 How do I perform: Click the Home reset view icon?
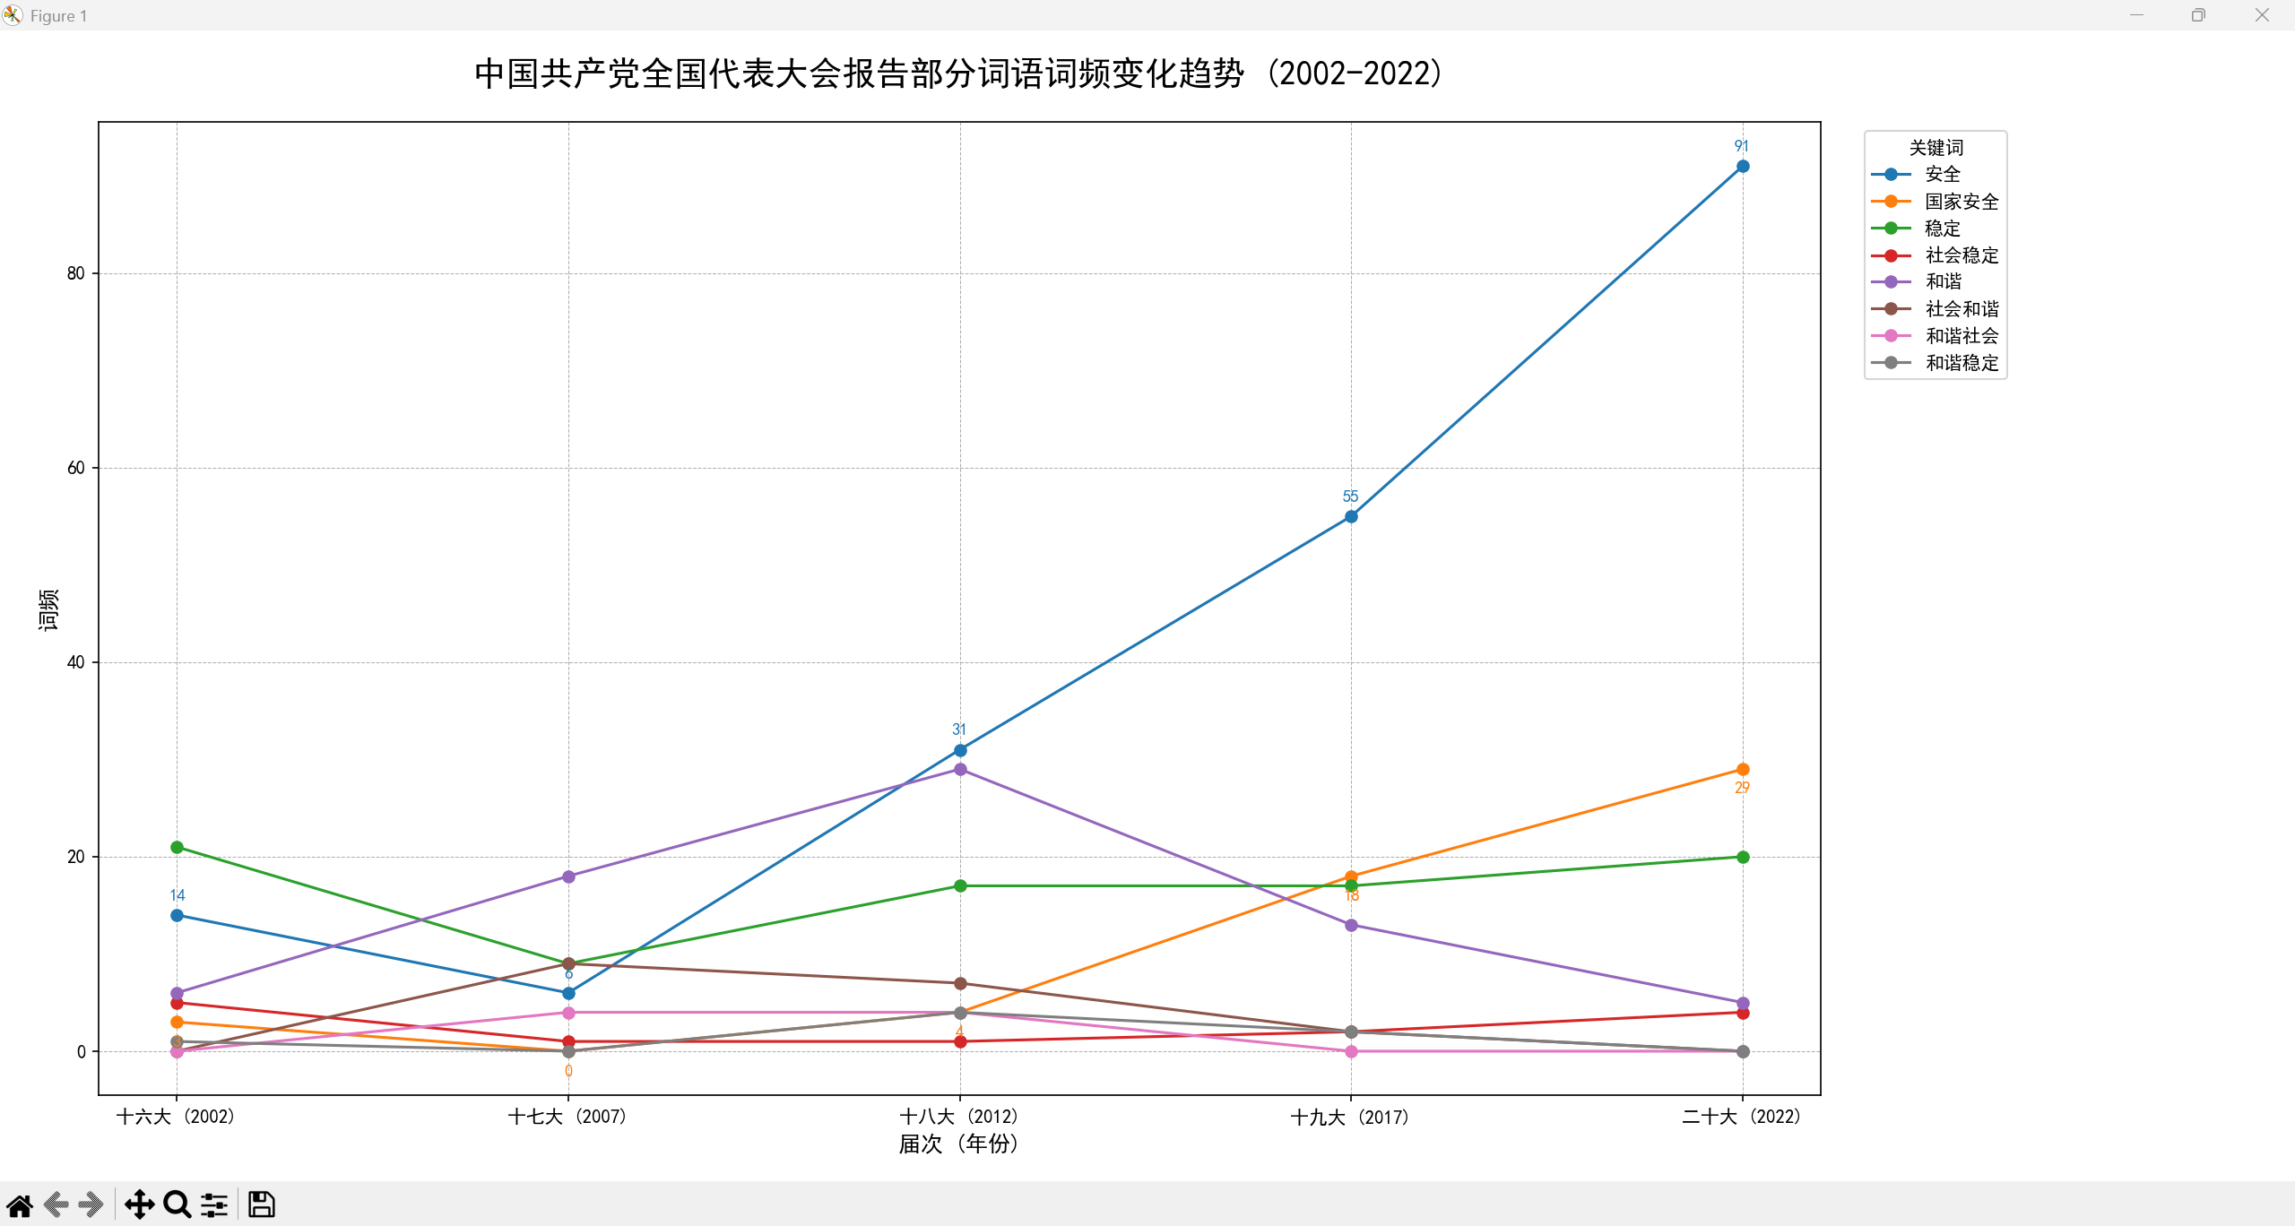pos(20,1204)
